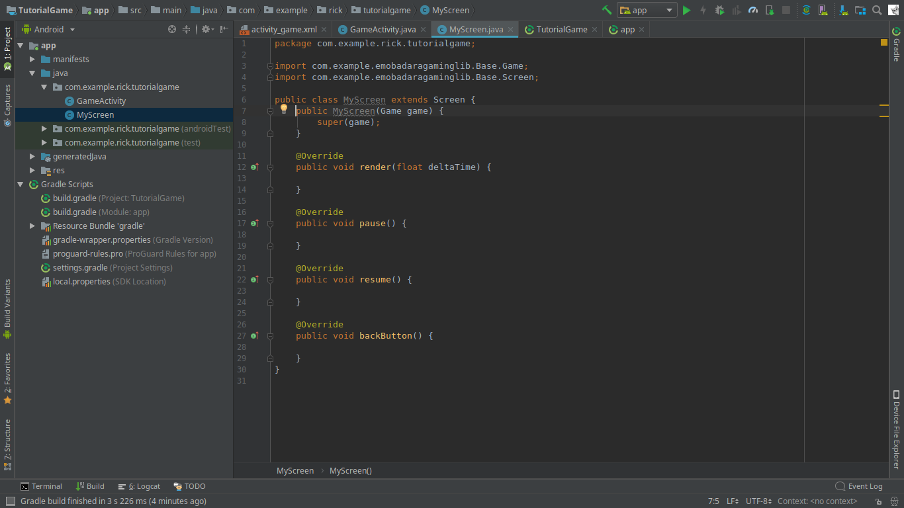Click the Search Everywhere magnifier icon
Image resolution: width=904 pixels, height=508 pixels.
click(x=877, y=10)
